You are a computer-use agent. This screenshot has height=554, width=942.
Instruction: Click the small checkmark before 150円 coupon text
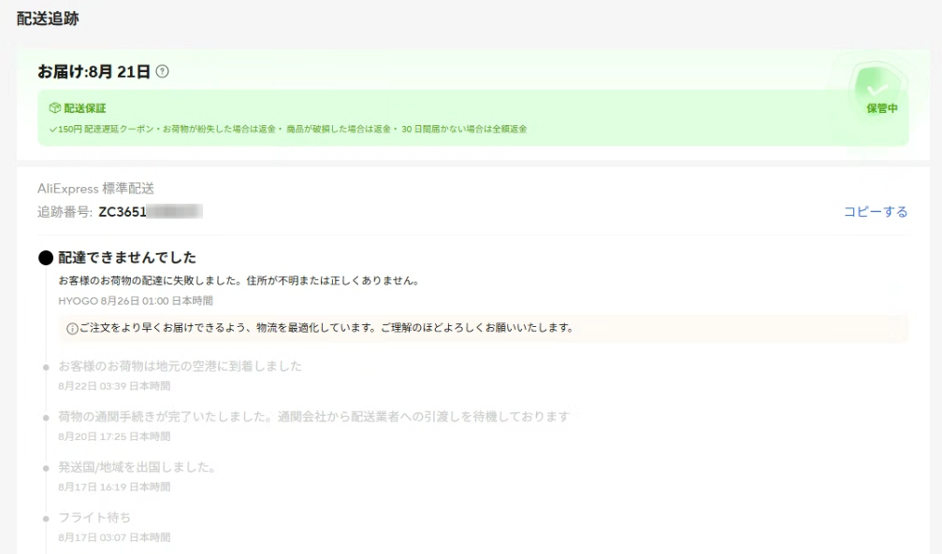(x=52, y=129)
